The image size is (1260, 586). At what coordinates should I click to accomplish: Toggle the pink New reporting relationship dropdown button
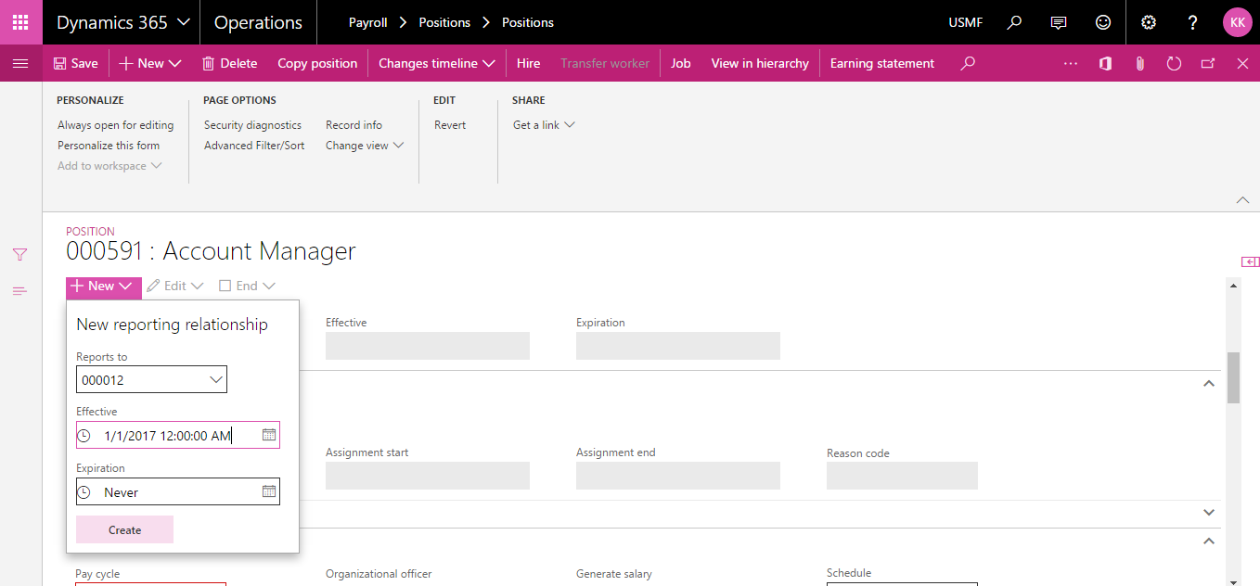(x=103, y=287)
